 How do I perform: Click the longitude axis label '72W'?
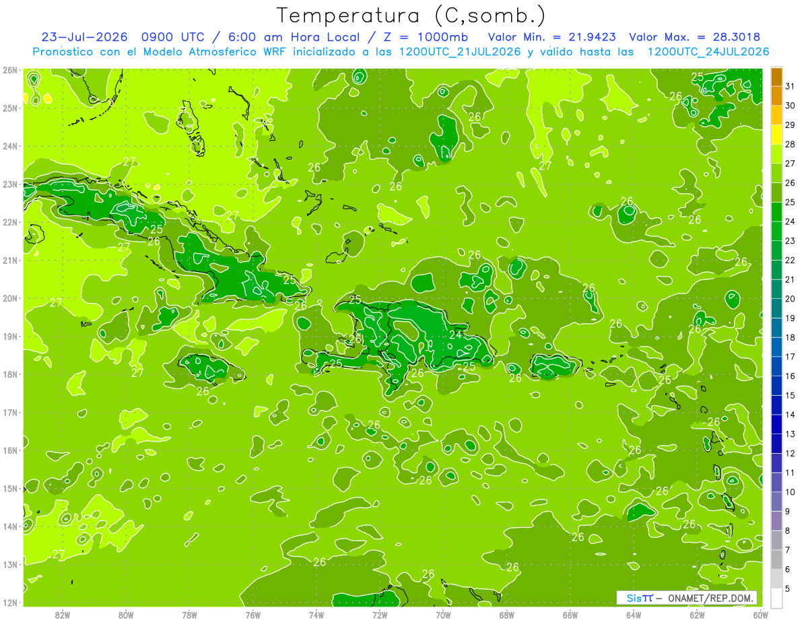380,615
